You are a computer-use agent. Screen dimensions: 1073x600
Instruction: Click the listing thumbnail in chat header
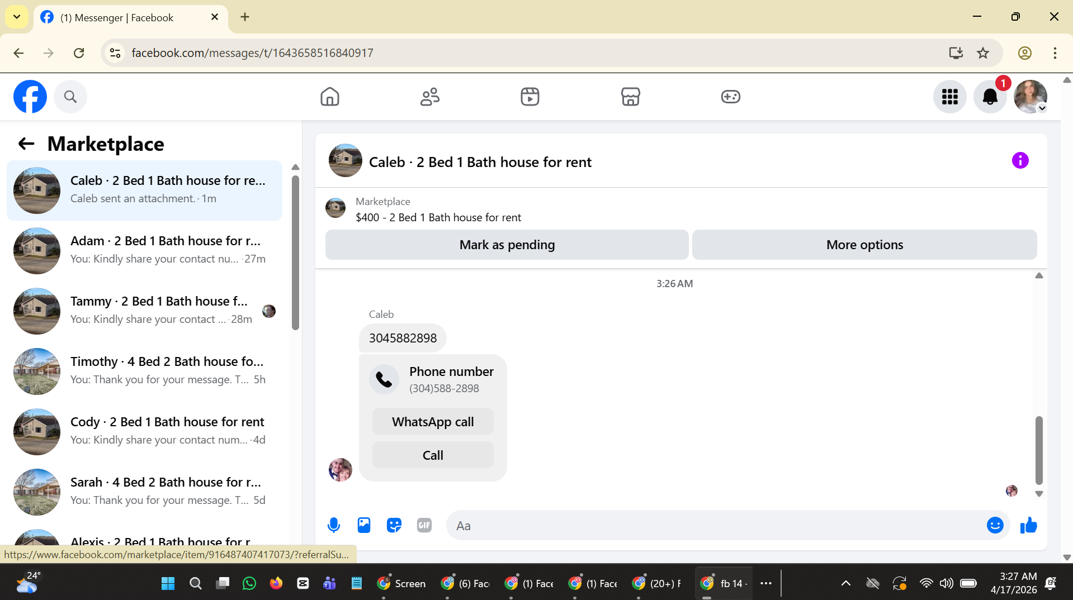tap(346, 161)
